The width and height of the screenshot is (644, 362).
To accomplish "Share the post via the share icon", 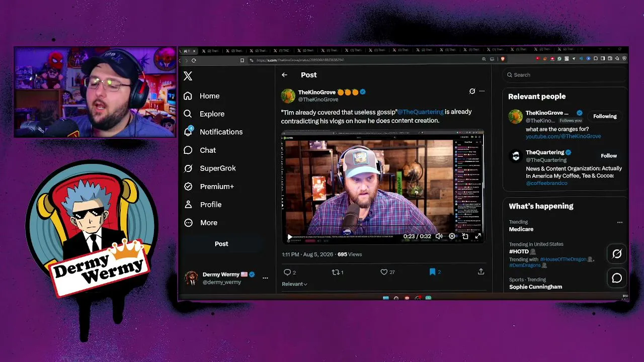I will 481,271.
